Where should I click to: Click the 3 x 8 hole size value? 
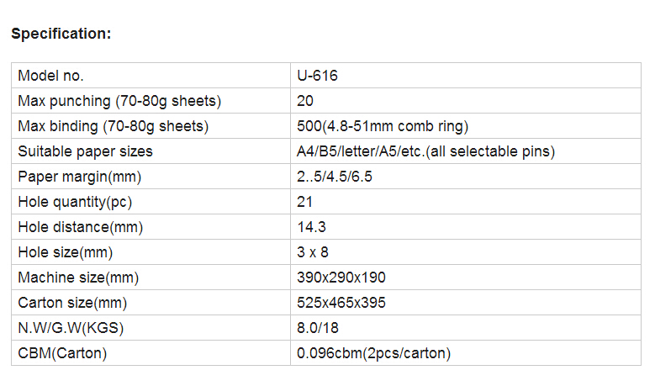coord(313,252)
